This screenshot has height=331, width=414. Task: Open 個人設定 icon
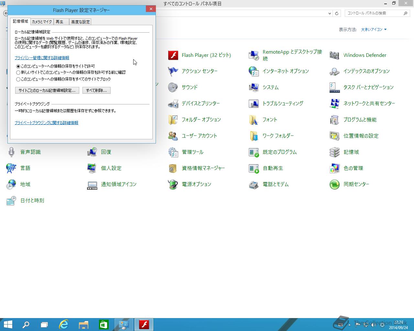click(x=92, y=168)
